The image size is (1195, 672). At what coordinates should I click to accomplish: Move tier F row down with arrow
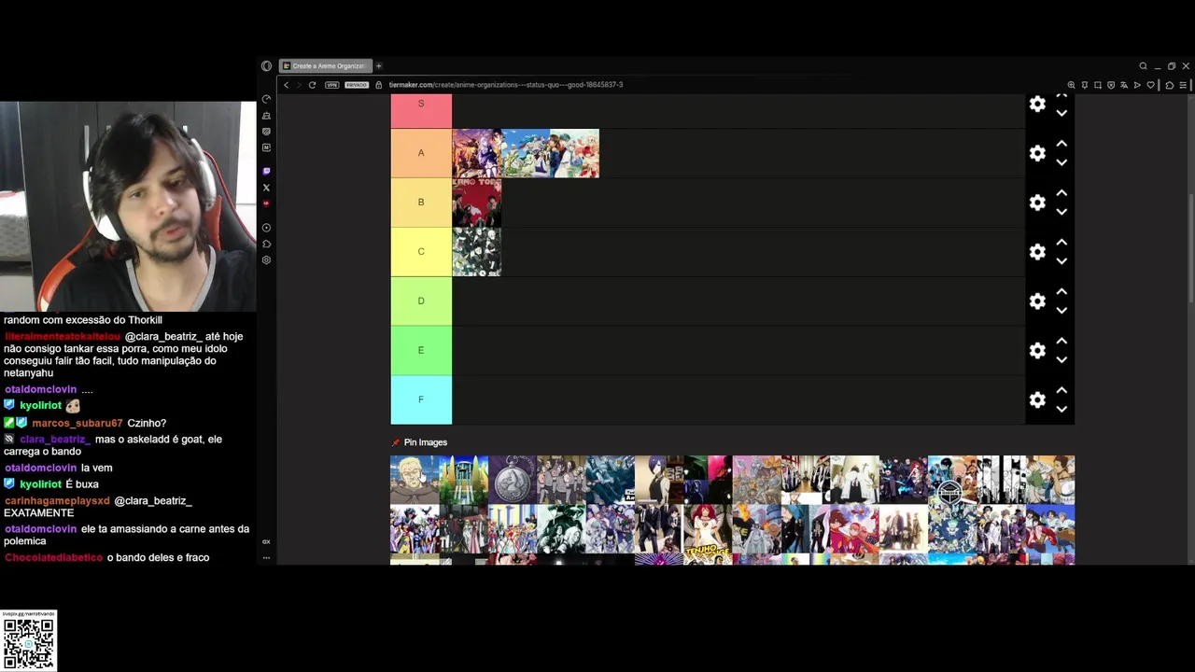tap(1061, 409)
